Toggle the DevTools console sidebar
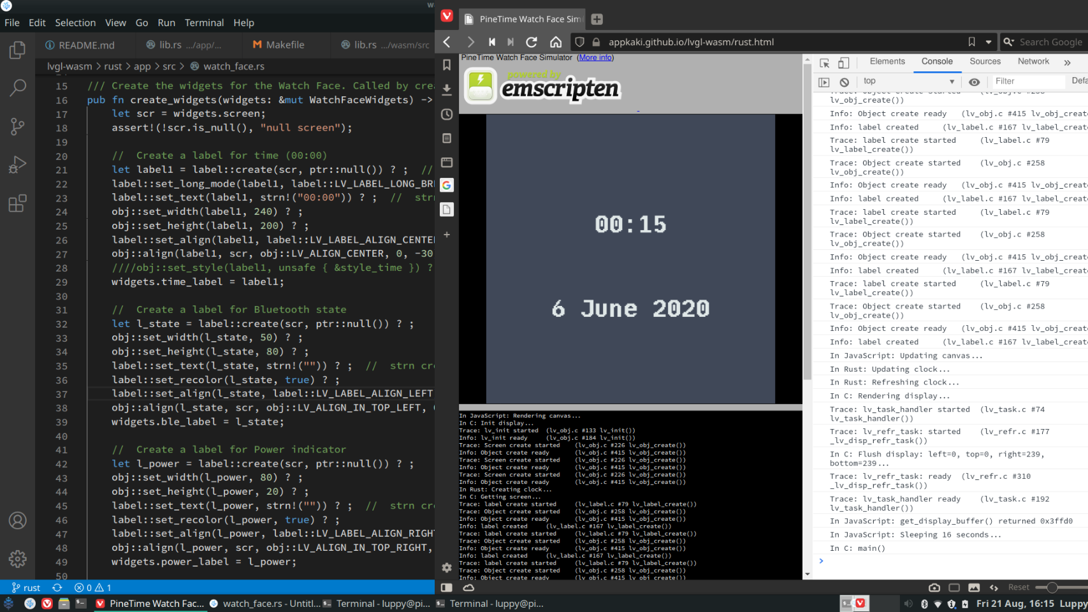Viewport: 1088px width, 612px height. tap(824, 82)
